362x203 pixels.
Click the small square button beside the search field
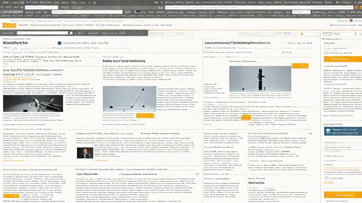point(72,33)
